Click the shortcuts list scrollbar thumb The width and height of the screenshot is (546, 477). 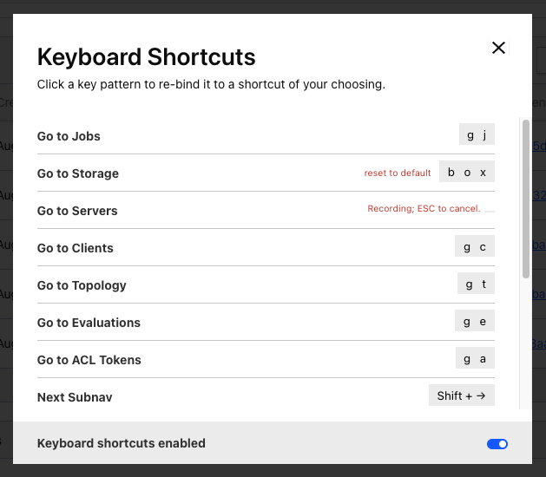coord(525,199)
